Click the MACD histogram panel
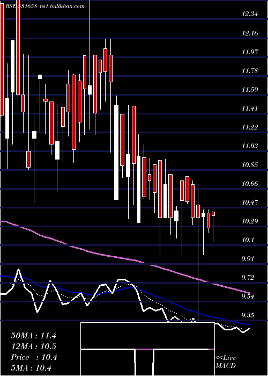Image resolution: width=268 pixels, height=376 pixels. pyautogui.click(x=147, y=349)
